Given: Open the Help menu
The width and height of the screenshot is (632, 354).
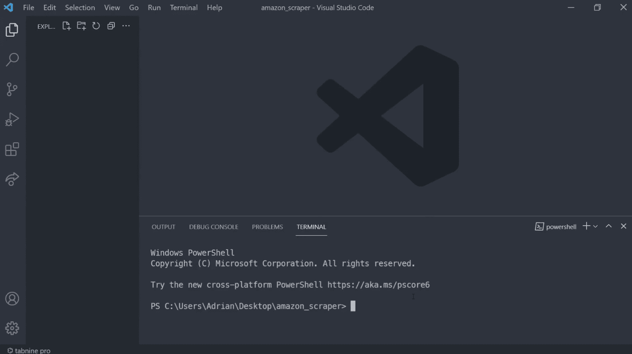Looking at the screenshot, I should point(214,8).
